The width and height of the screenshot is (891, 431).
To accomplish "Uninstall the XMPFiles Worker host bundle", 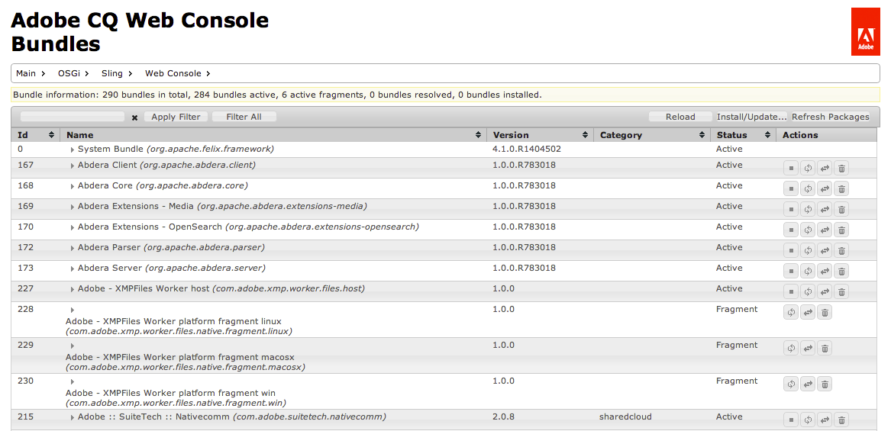I will click(841, 291).
